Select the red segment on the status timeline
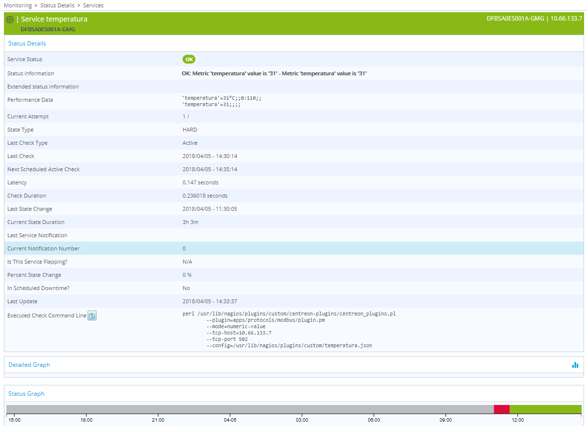This screenshot has width=587, height=426. (501, 409)
